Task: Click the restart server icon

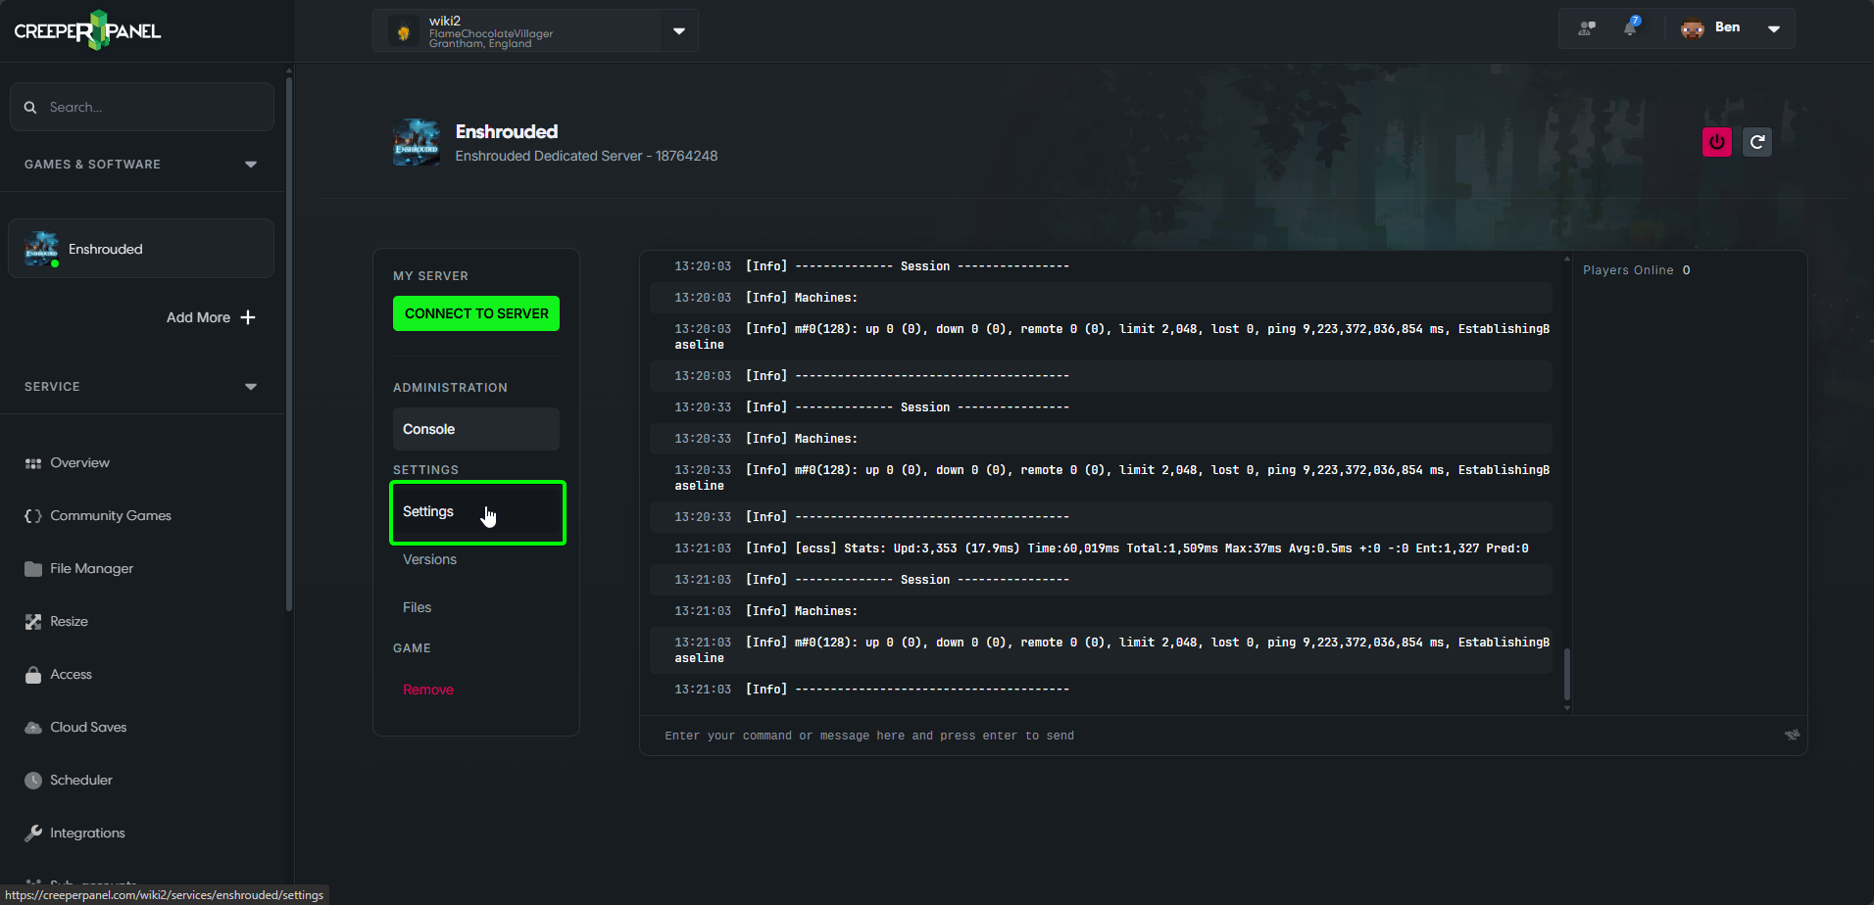Action: (1757, 142)
